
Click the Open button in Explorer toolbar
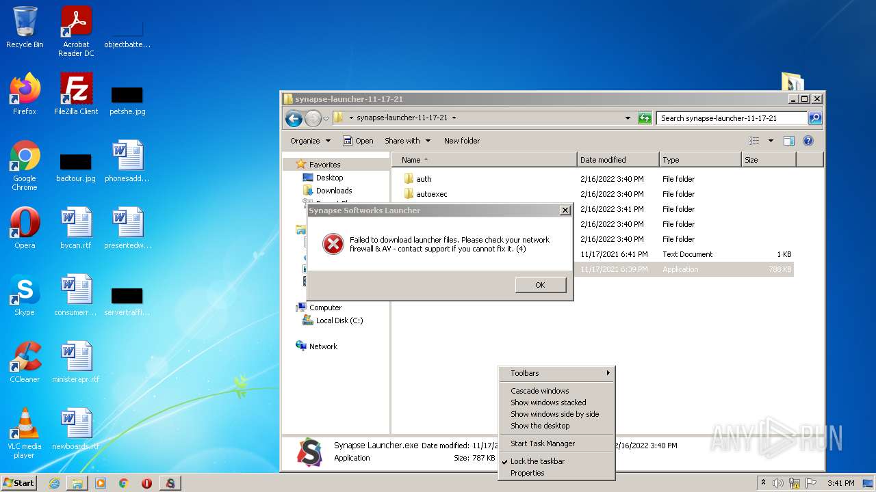point(358,141)
